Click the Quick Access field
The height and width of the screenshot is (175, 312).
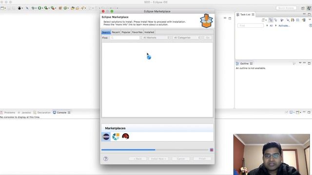pyautogui.click(x=286, y=8)
